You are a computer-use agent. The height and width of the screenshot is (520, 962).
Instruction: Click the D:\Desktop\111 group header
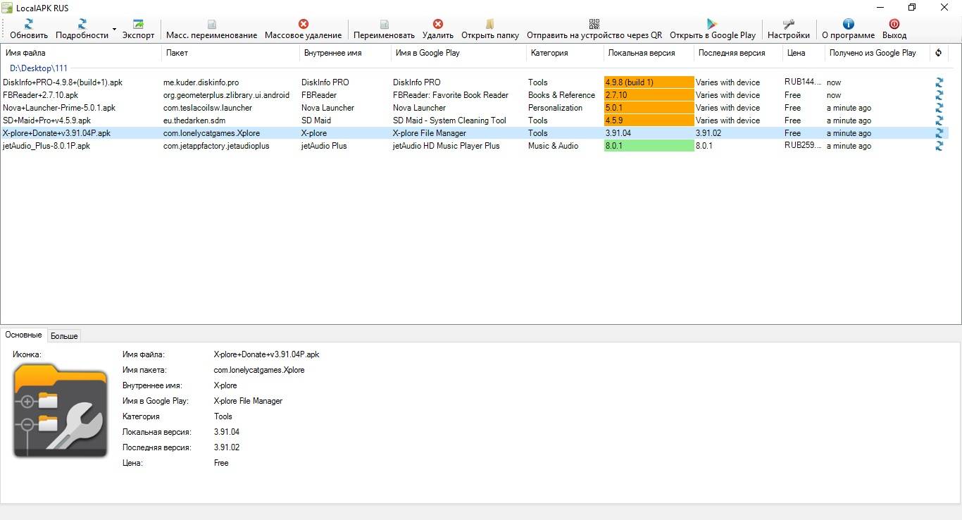click(x=39, y=68)
